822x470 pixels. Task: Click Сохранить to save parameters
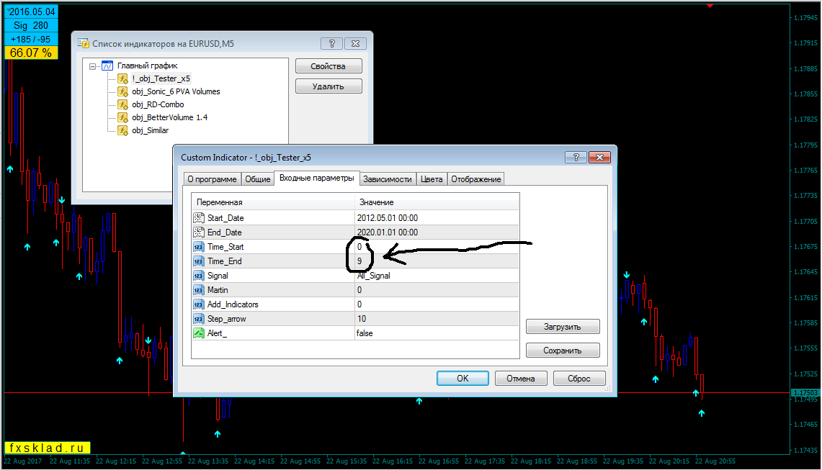tap(563, 351)
